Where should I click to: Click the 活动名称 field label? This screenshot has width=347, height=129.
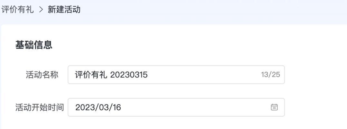[x=42, y=75]
